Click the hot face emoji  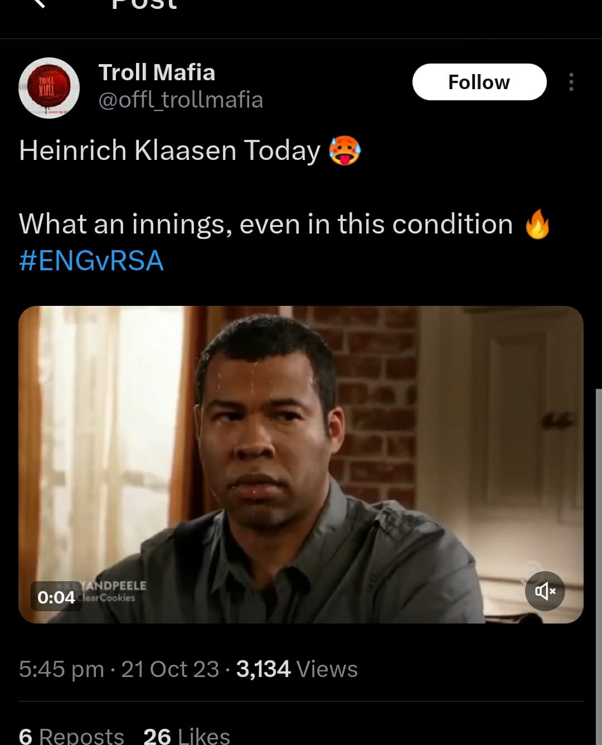click(345, 150)
